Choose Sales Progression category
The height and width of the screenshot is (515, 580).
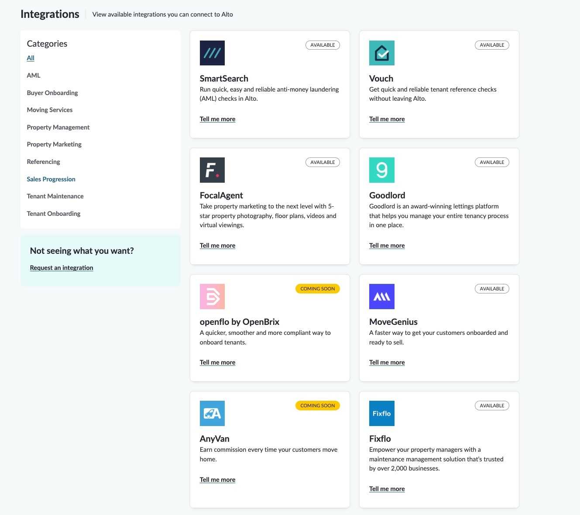coord(51,179)
